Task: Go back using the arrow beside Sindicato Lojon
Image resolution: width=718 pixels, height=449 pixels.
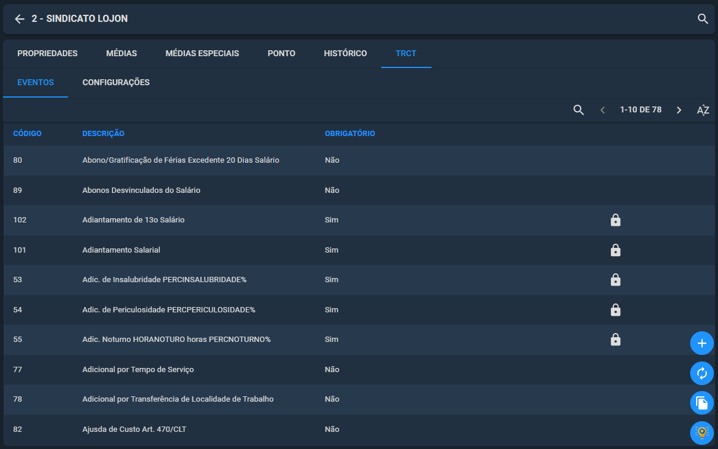Action: [x=20, y=19]
